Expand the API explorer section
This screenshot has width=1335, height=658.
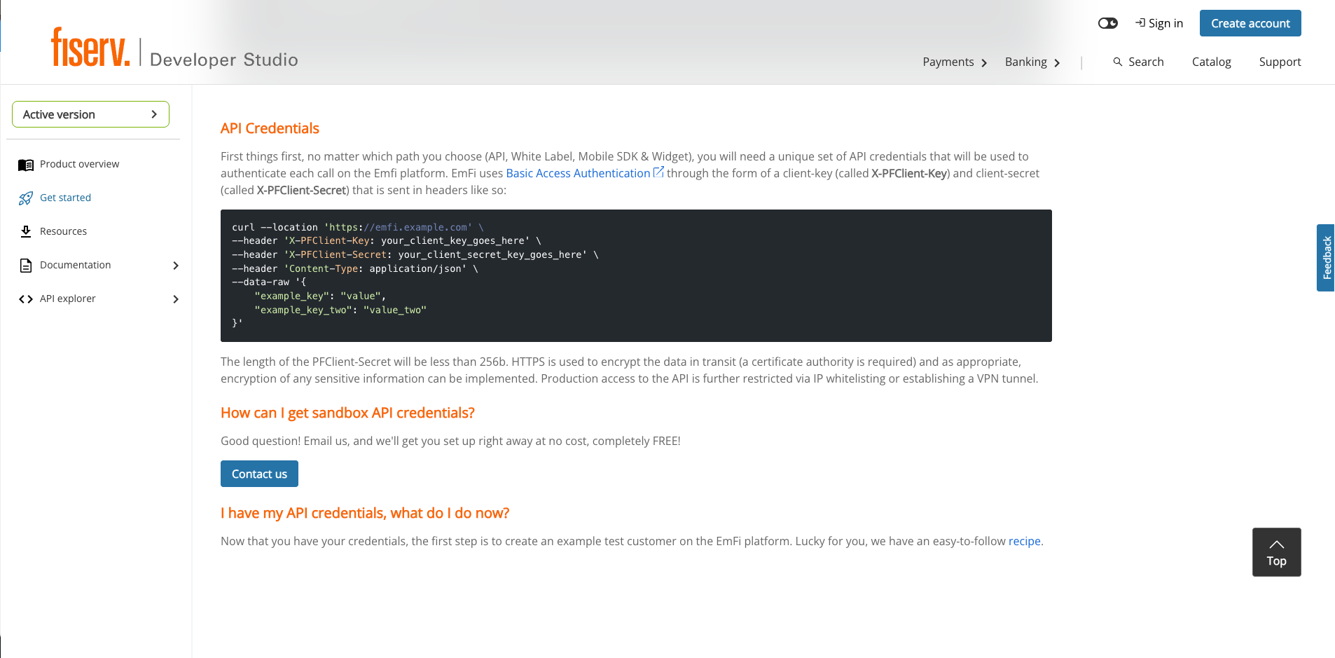pyautogui.click(x=175, y=299)
